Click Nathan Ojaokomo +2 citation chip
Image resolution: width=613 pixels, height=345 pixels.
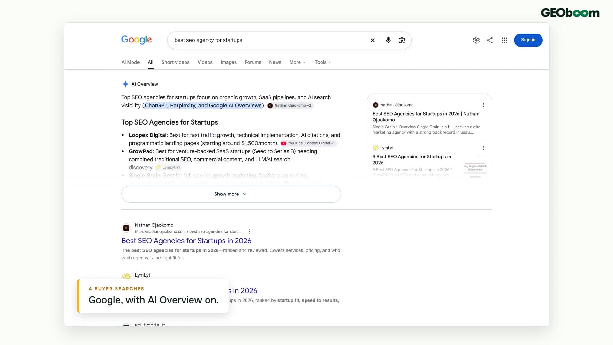290,105
